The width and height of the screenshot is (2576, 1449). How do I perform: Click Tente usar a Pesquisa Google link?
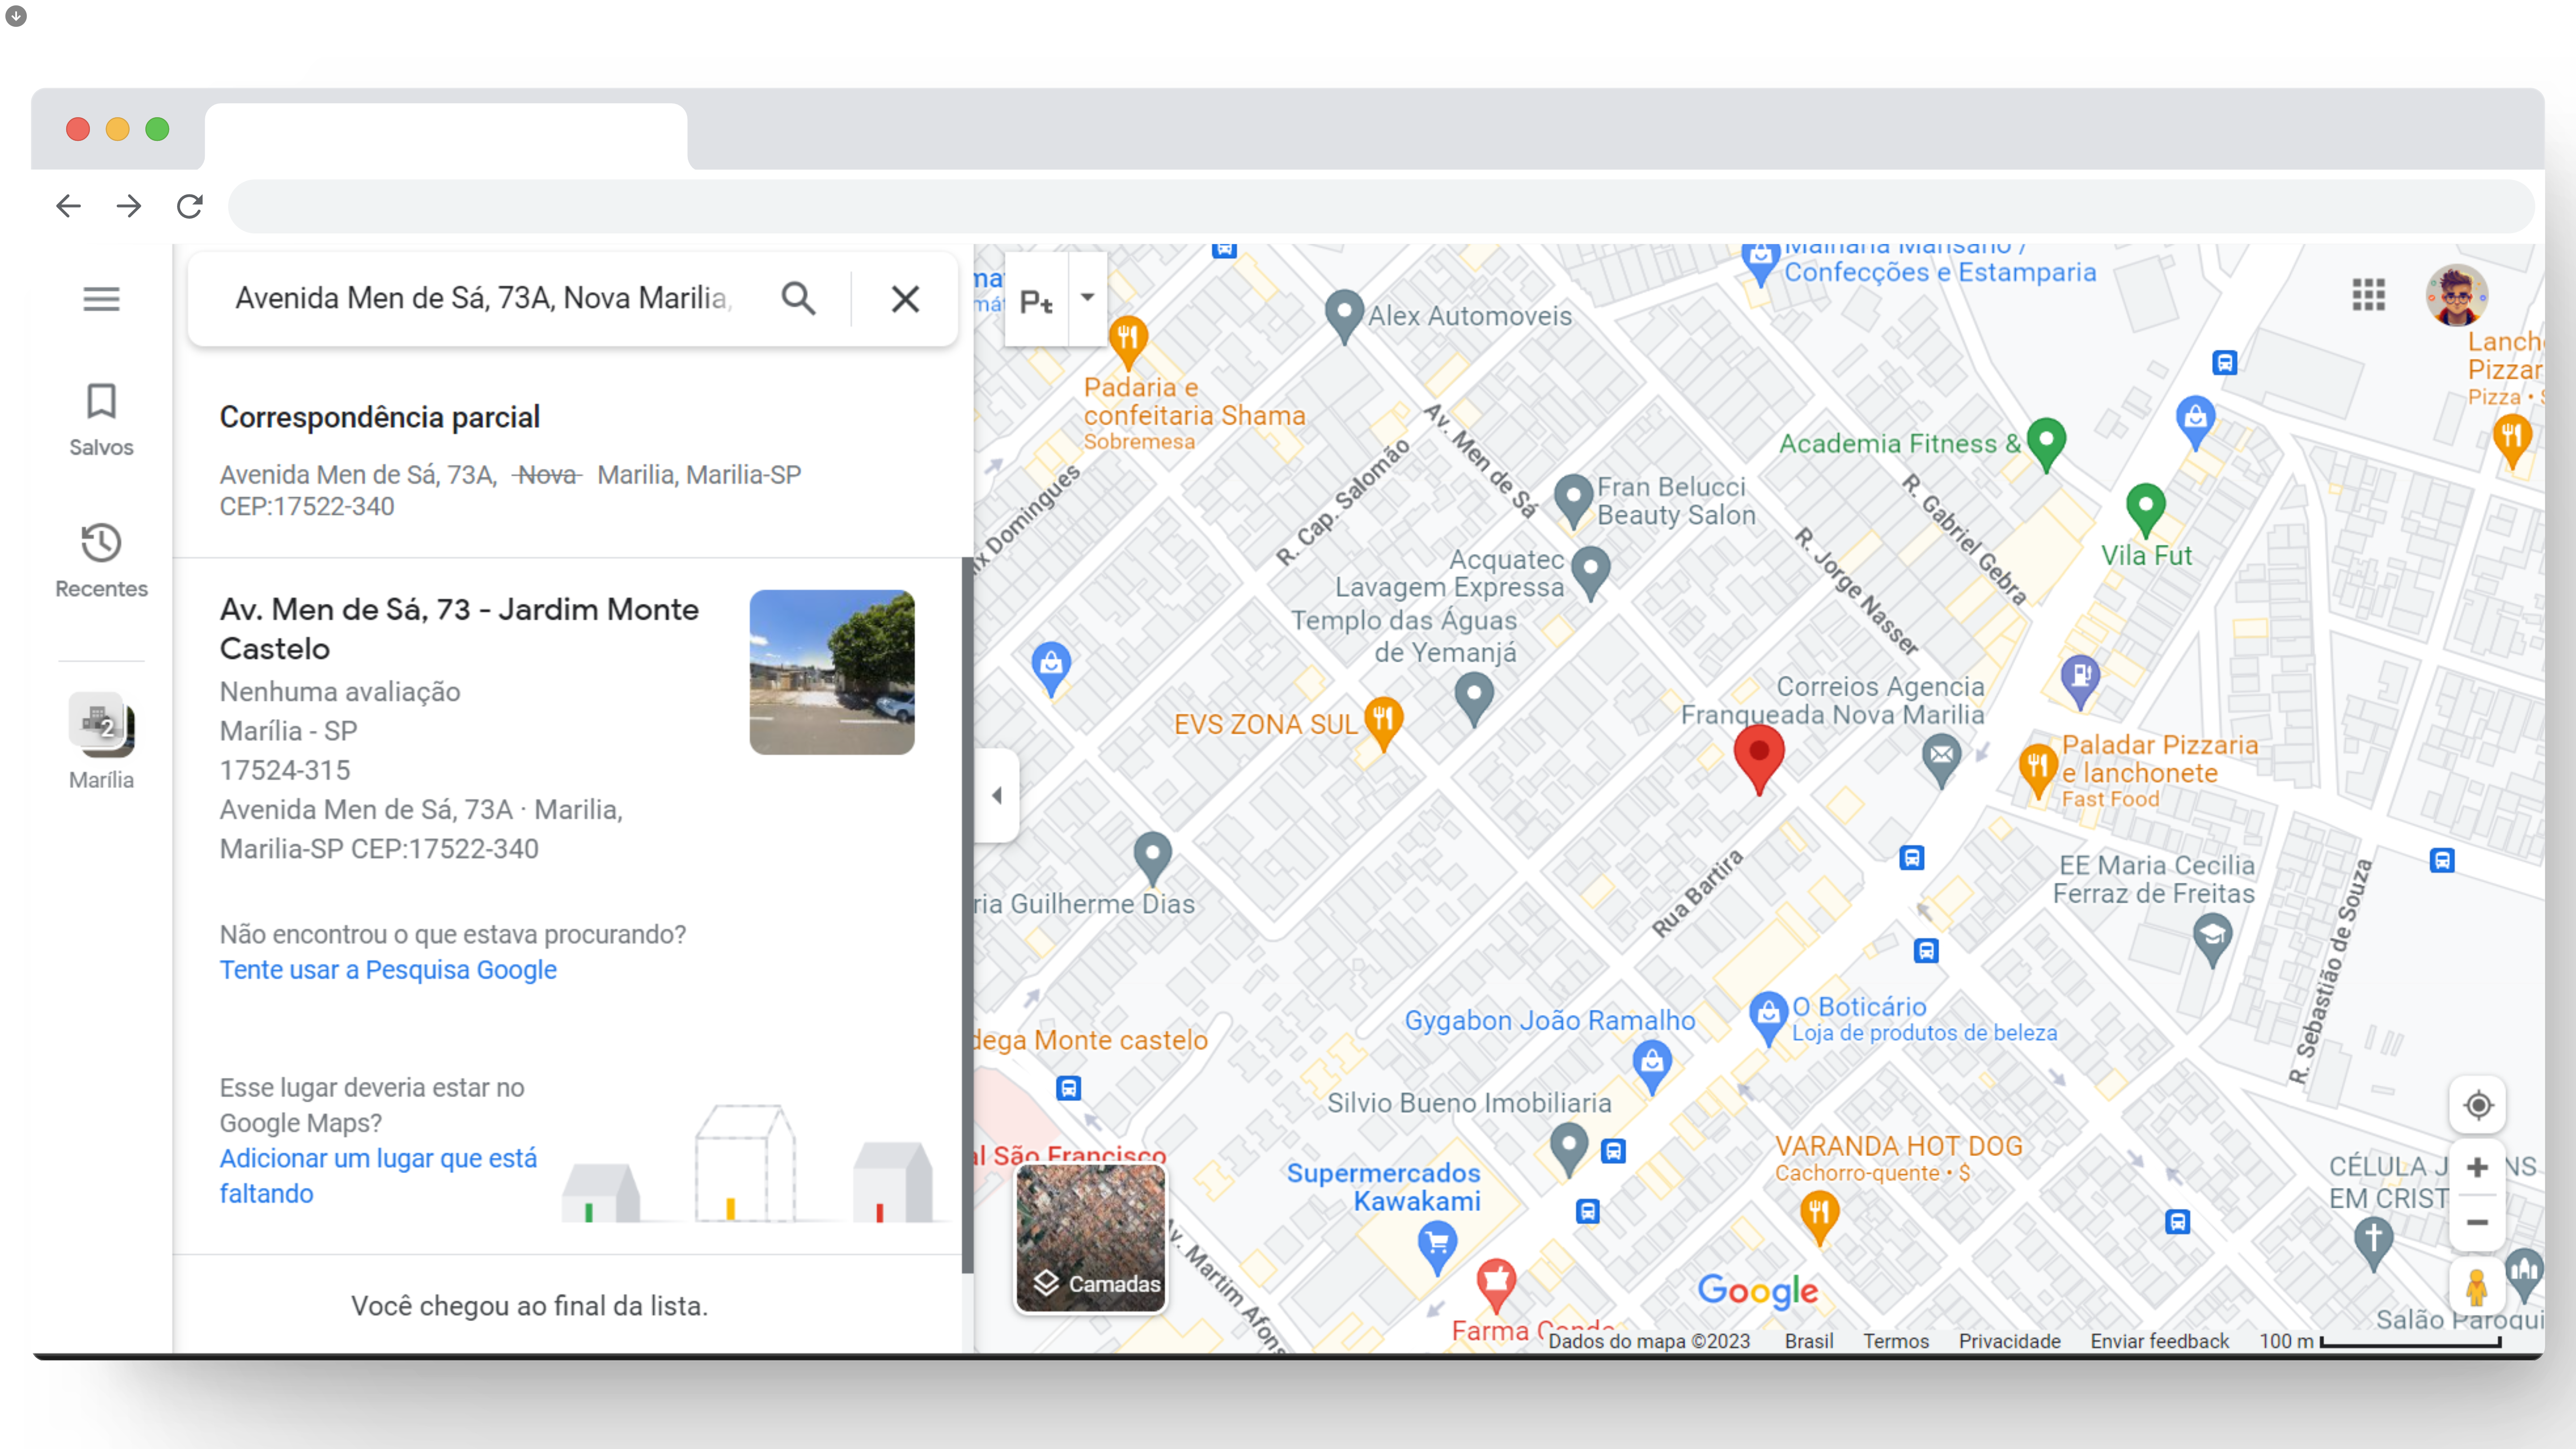[388, 970]
